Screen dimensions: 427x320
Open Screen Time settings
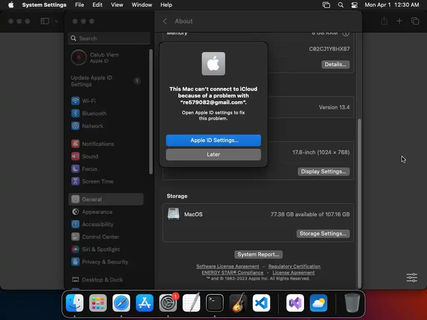(106, 181)
